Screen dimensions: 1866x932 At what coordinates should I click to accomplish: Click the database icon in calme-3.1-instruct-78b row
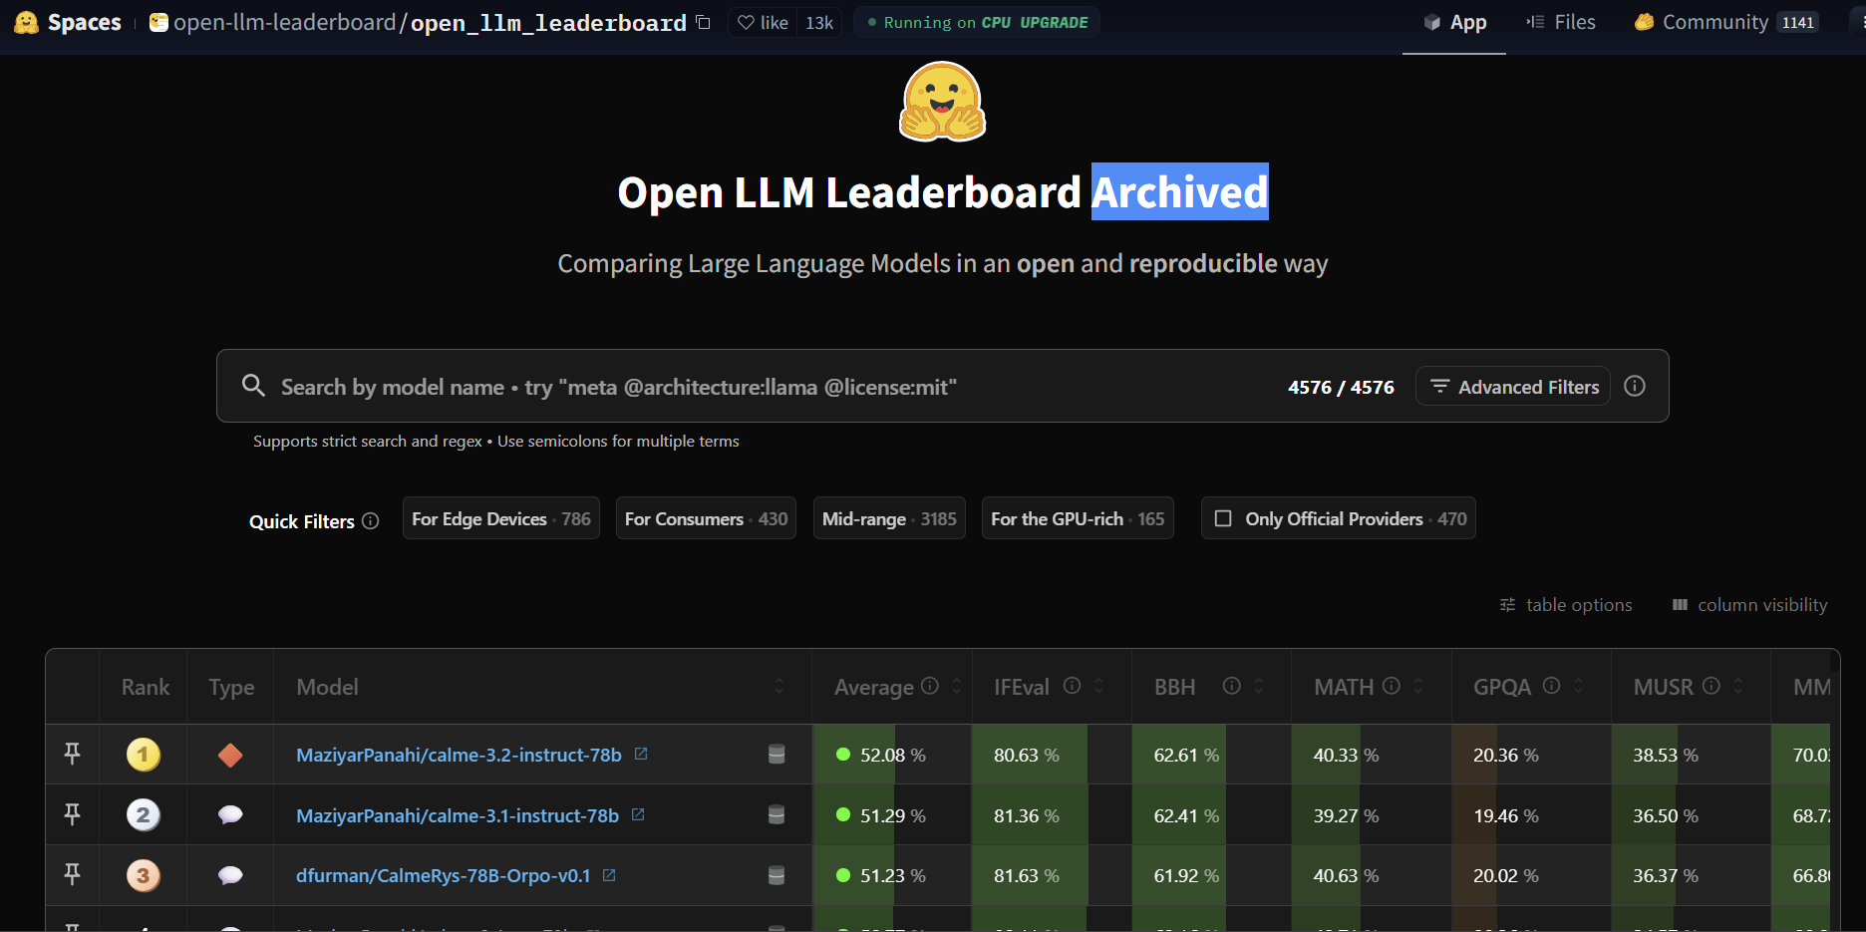tap(777, 815)
